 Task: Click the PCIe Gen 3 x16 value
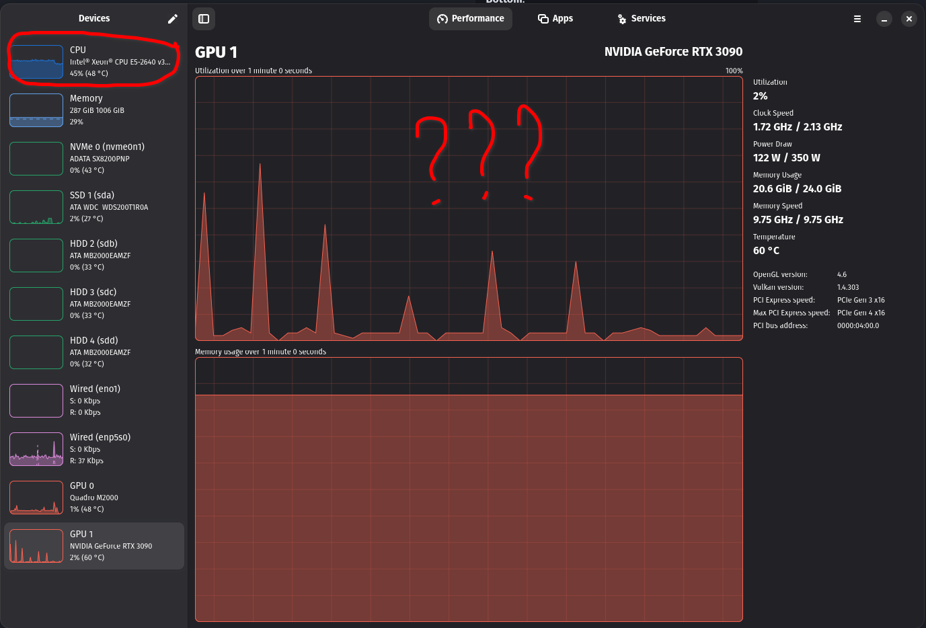pos(861,300)
